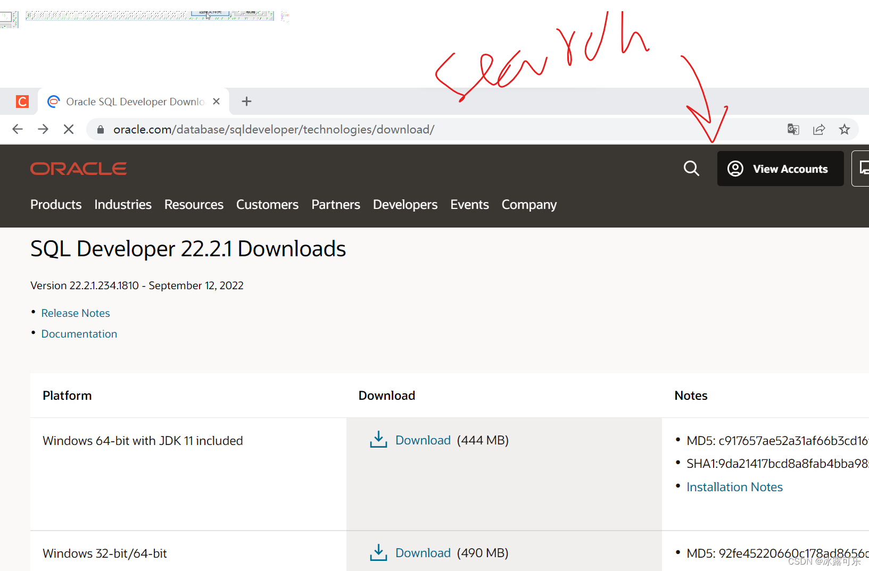Open the Company menu
Image resolution: width=869 pixels, height=571 pixels.
(529, 205)
